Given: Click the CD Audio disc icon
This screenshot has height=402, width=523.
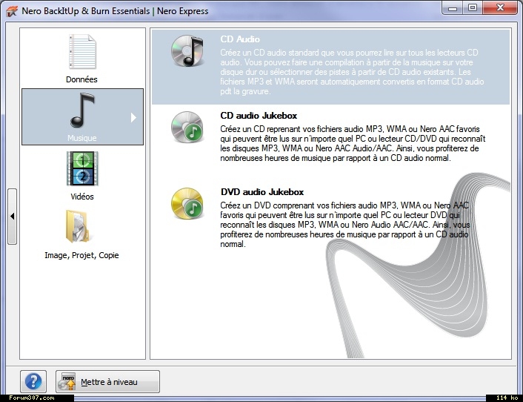Looking at the screenshot, I should click(187, 50).
